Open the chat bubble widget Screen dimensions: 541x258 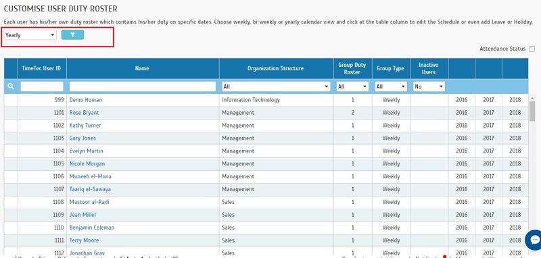(x=534, y=240)
